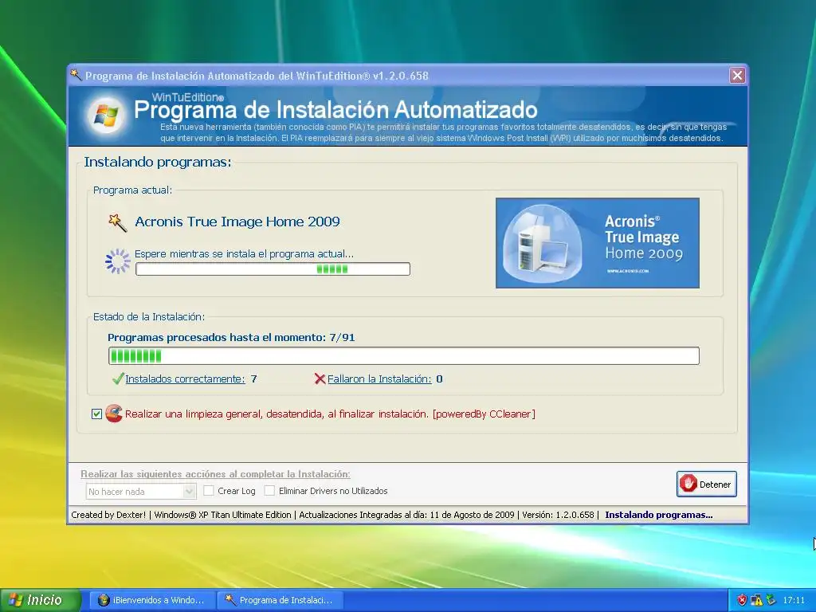Open the Instalados correctamente link
This screenshot has width=816, height=612.
[x=185, y=379]
